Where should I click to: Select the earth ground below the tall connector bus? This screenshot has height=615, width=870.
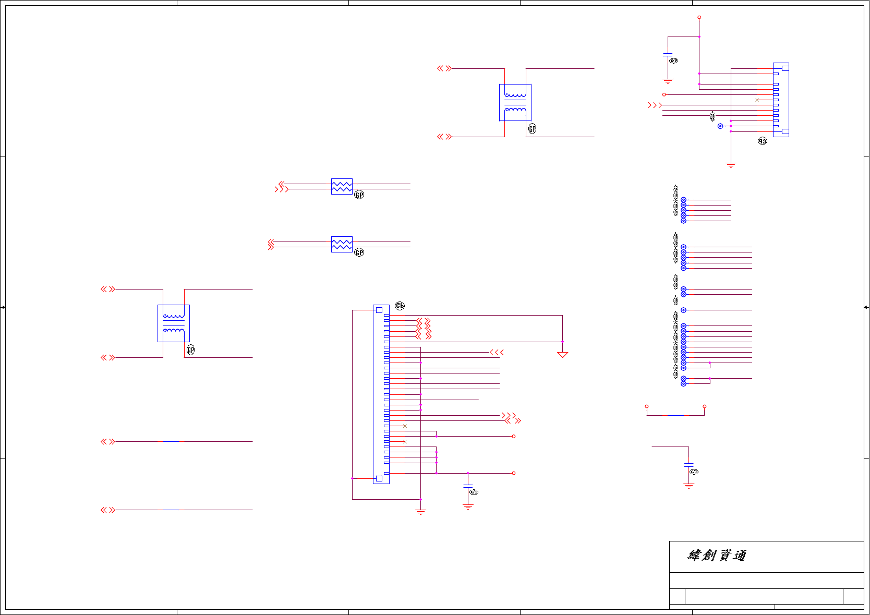420,512
